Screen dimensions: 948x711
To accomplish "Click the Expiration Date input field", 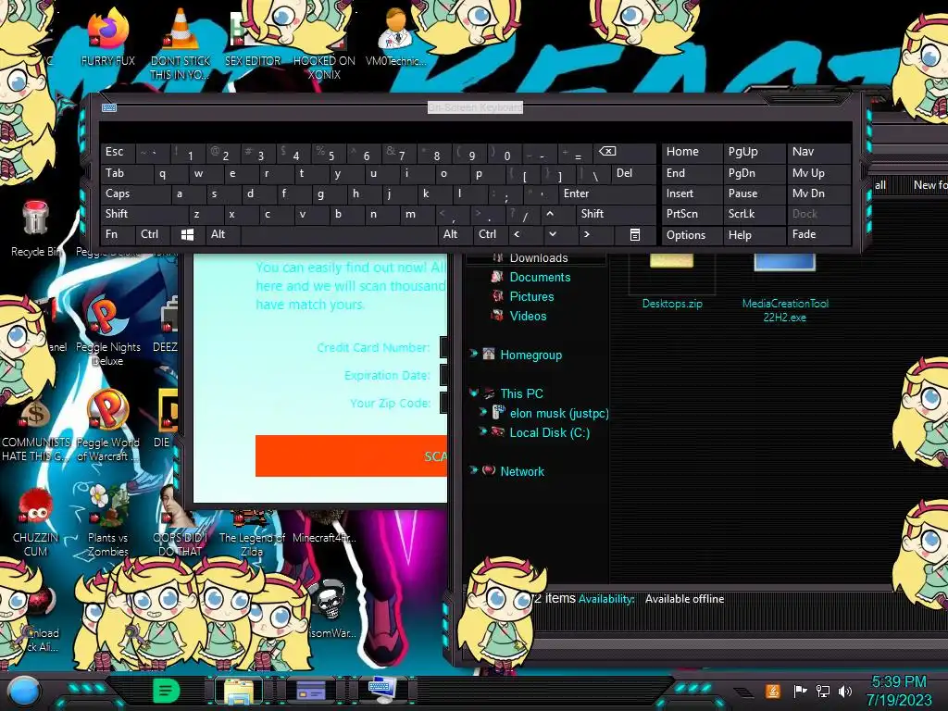I will pyautogui.click(x=443, y=376).
